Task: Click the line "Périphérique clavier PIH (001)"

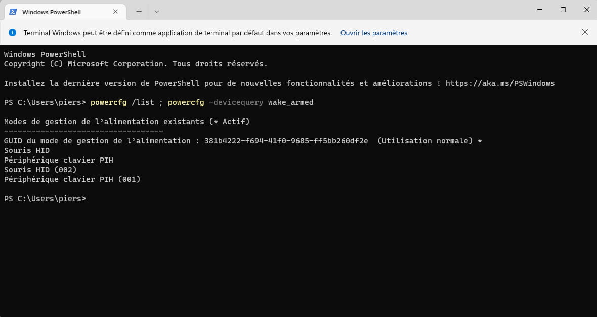Action: point(72,179)
